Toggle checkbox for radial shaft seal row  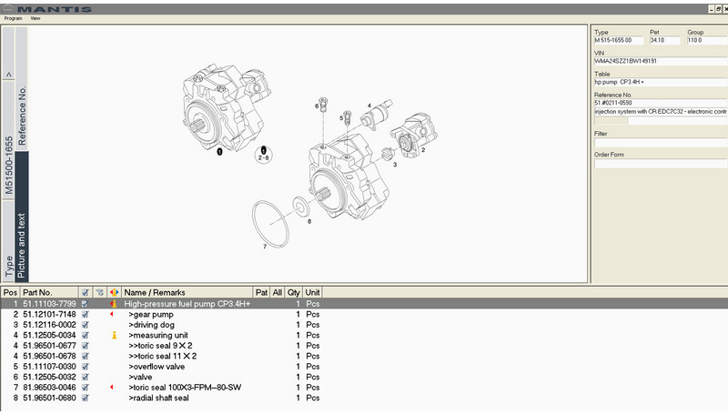coord(85,398)
